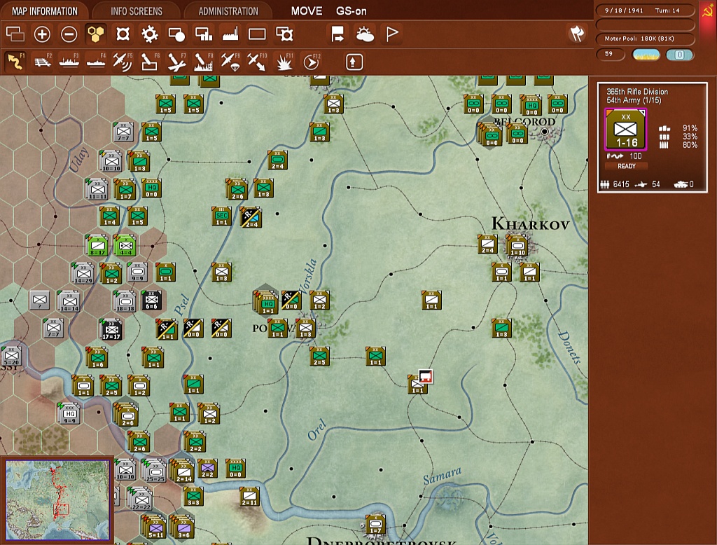Toggle the gear-shaped battle sites icon
This screenshot has width=717, height=545.
[x=150, y=34]
